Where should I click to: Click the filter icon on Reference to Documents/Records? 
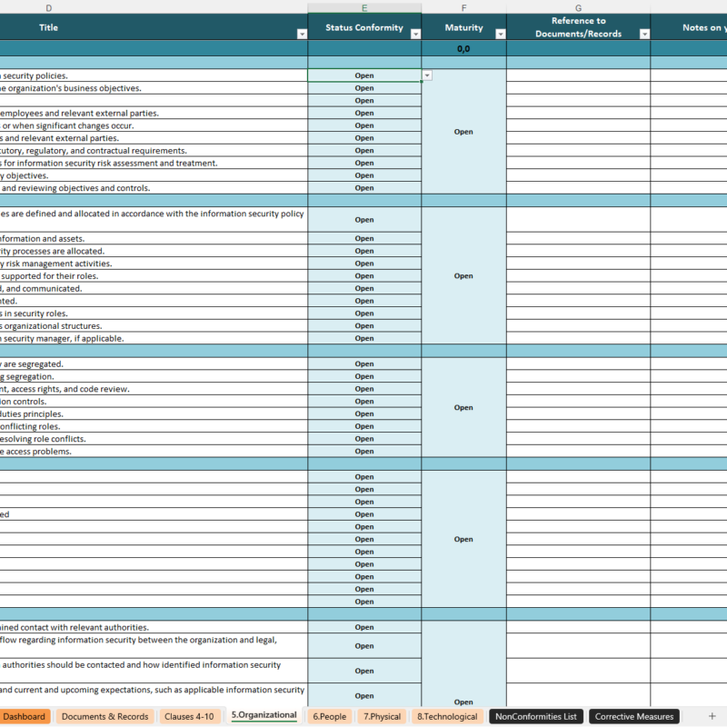tap(644, 34)
